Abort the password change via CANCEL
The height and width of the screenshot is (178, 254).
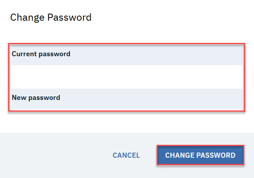[x=126, y=155]
